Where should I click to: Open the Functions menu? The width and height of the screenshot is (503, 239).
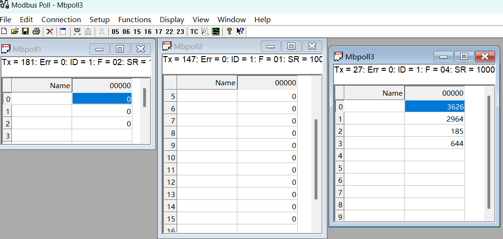click(135, 20)
